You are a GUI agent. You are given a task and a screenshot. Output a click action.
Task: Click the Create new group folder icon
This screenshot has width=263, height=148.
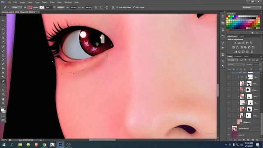(248, 140)
